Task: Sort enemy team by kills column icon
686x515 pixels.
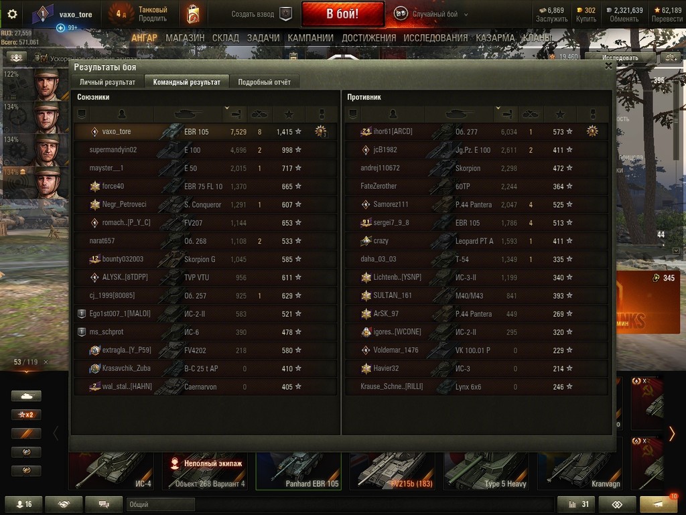Action: pos(531,115)
